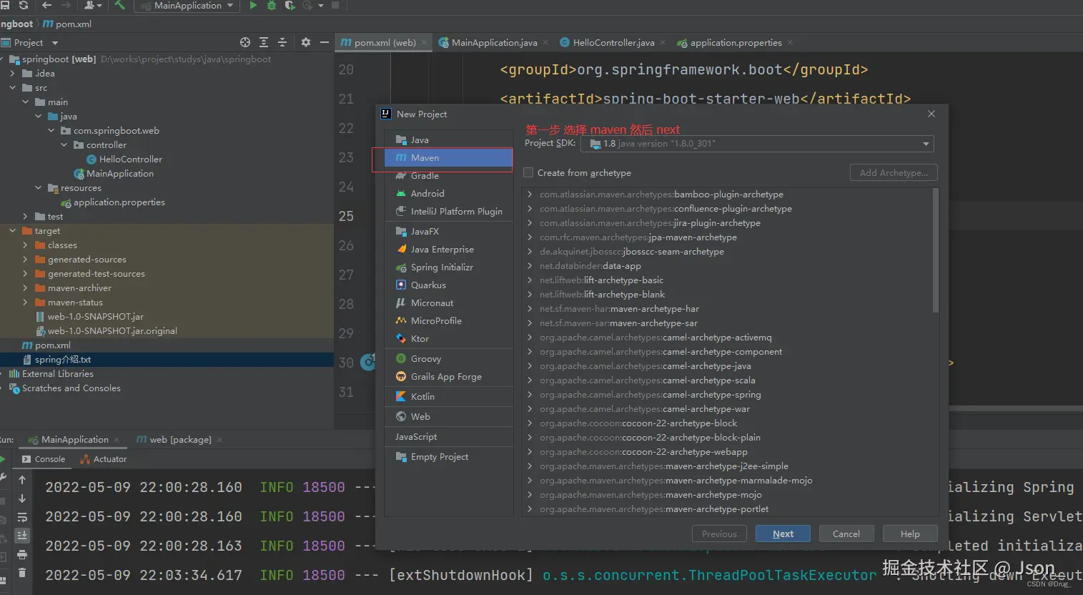Select IntelliJ Platform Plugin project type
Image resolution: width=1083 pixels, height=595 pixels.
point(449,211)
